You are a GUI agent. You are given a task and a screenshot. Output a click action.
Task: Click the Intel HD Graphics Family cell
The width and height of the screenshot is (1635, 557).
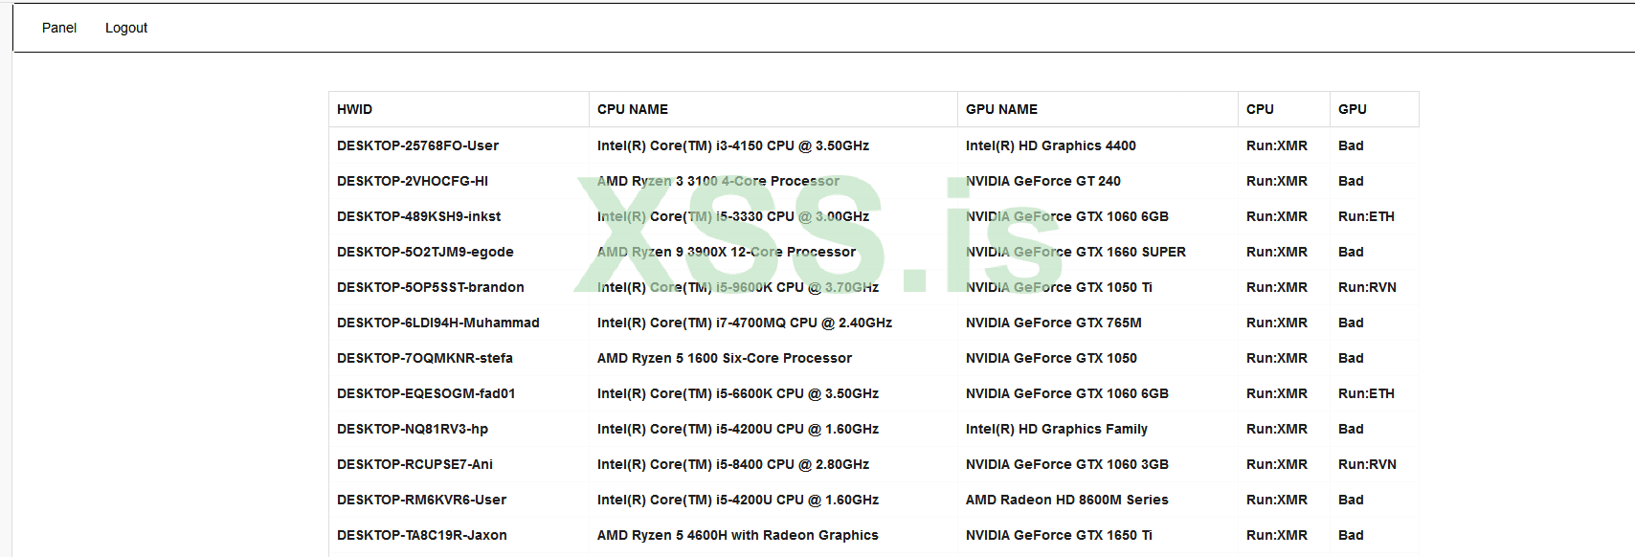1057,429
